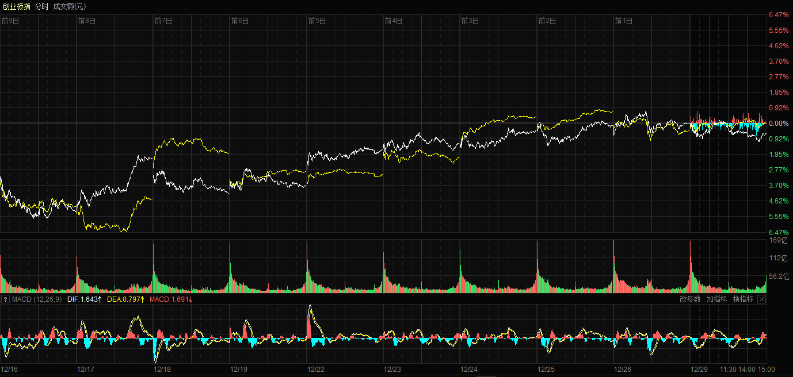Click the DIF value readout
This screenshot has height=377, width=793.
click(85, 299)
